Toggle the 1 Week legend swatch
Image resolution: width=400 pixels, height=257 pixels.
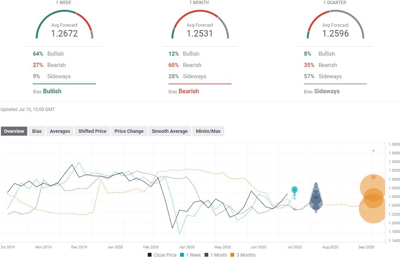[x=182, y=255]
